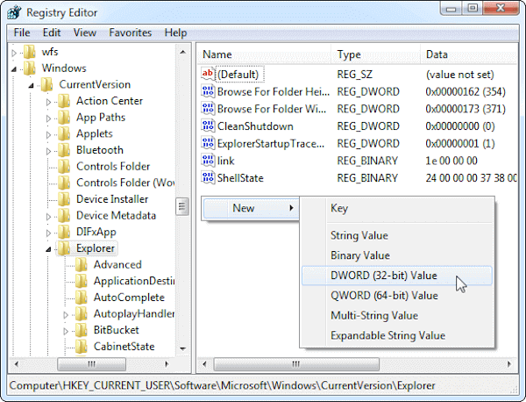Click the BitBucket folder icon
The height and width of the screenshot is (402, 526).
tap(82, 330)
